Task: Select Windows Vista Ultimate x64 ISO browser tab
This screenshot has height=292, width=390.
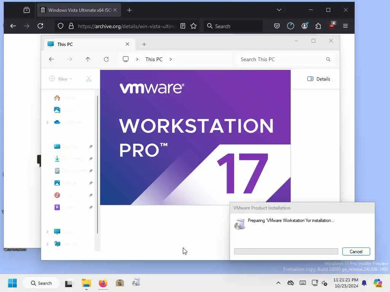Action: point(79,10)
